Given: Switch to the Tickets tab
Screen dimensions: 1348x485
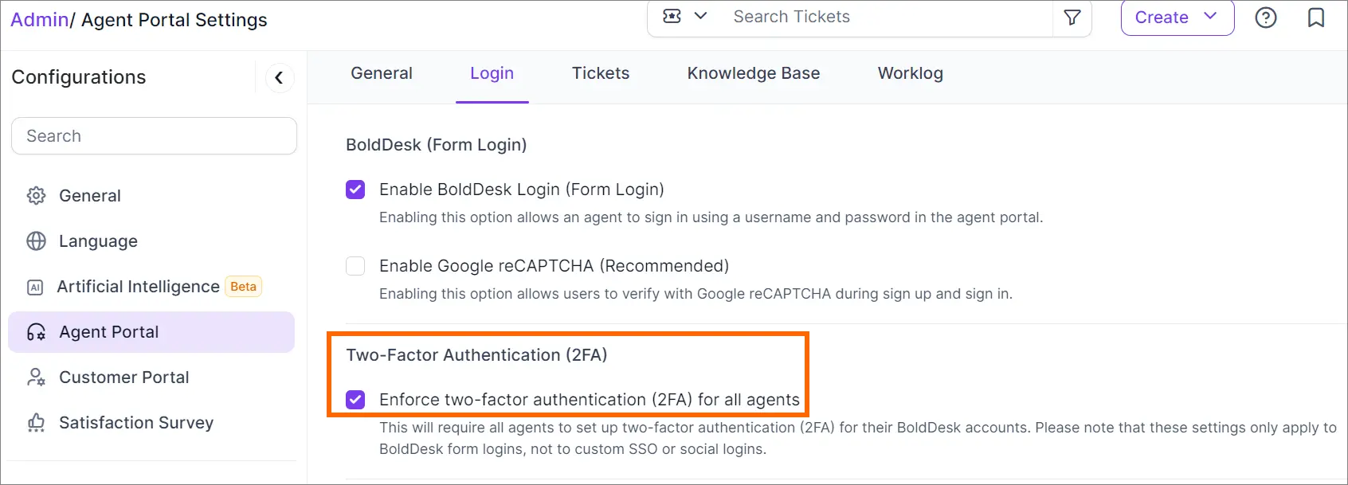Looking at the screenshot, I should [601, 73].
